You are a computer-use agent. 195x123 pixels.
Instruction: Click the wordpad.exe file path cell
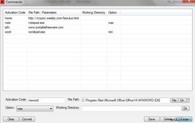[37, 32]
